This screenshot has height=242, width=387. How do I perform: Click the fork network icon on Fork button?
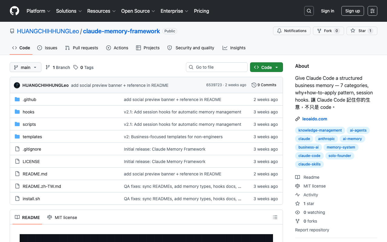tap(319, 31)
